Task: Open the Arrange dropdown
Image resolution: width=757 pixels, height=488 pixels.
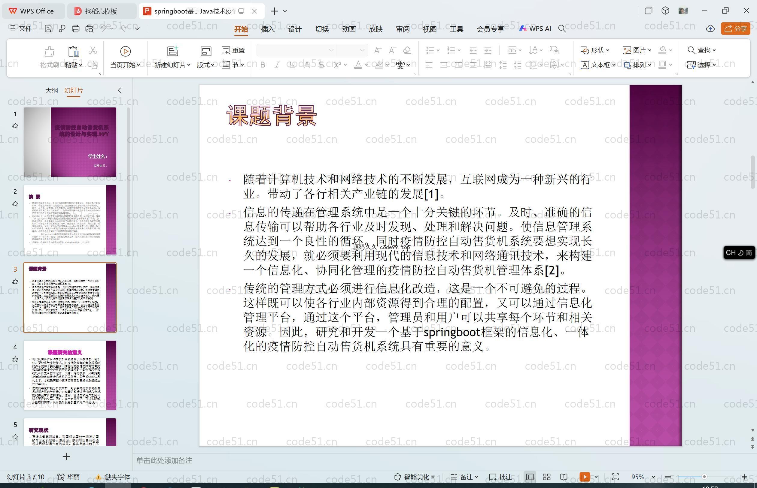Action: click(637, 65)
